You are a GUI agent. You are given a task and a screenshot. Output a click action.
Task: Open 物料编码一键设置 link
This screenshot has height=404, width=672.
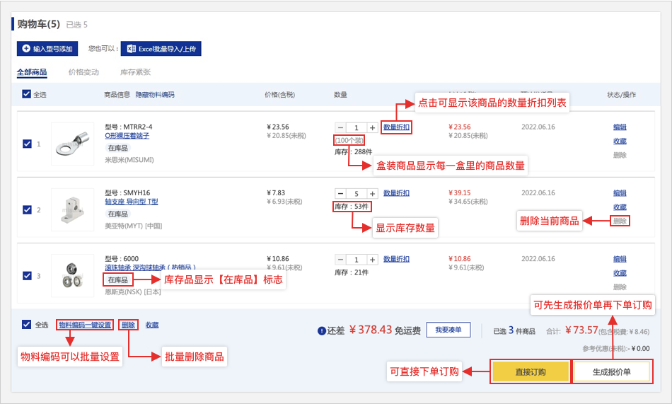[x=85, y=325]
